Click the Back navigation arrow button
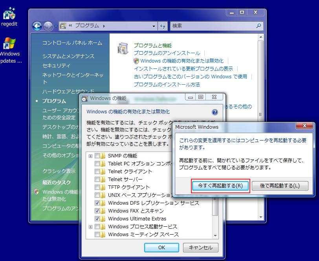Image resolution: width=319 pixels, height=261 pixels. click(x=37, y=26)
